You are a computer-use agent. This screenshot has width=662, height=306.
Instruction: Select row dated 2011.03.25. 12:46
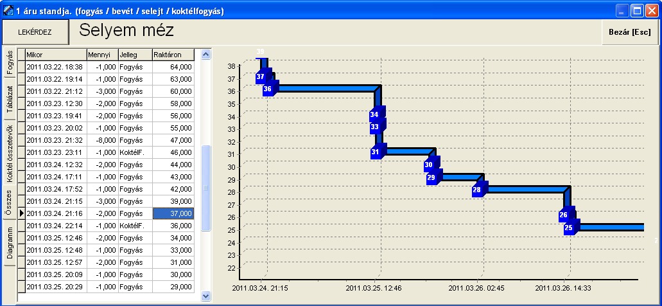106,239
